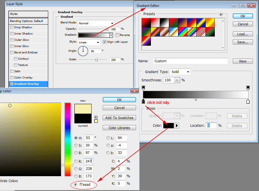Open the Presets flyout menu arrow
The height and width of the screenshot is (191, 259).
(221, 14)
